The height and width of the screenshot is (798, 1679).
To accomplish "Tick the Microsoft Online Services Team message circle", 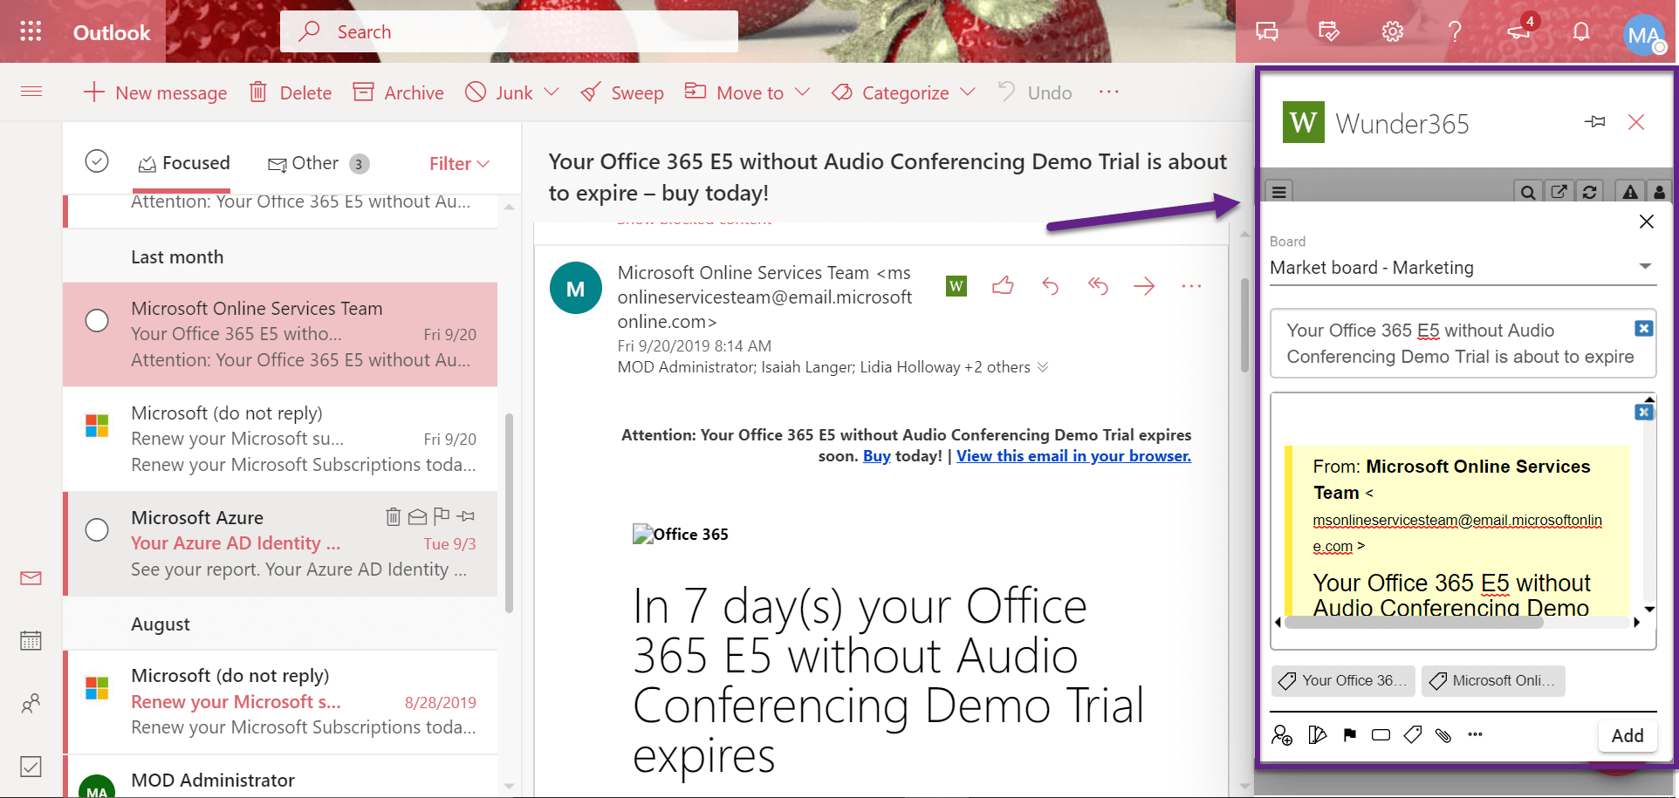I will [97, 321].
